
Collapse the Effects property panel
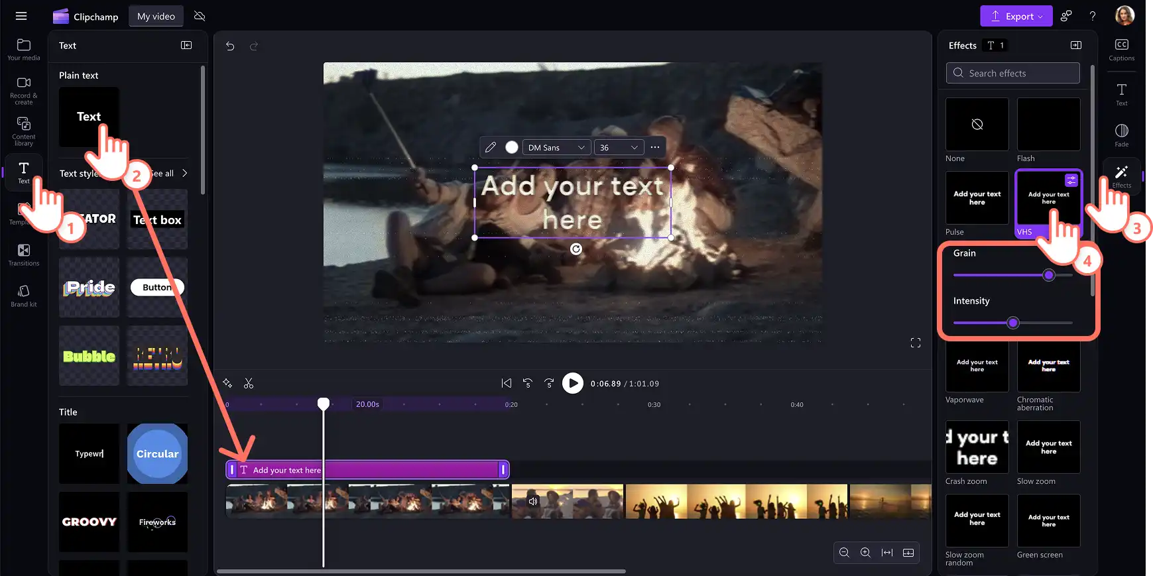point(1076,45)
